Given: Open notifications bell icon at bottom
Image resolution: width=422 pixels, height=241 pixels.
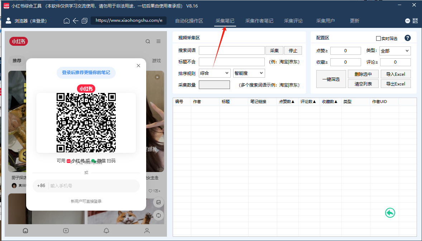Looking at the screenshot, I should pos(106,231).
